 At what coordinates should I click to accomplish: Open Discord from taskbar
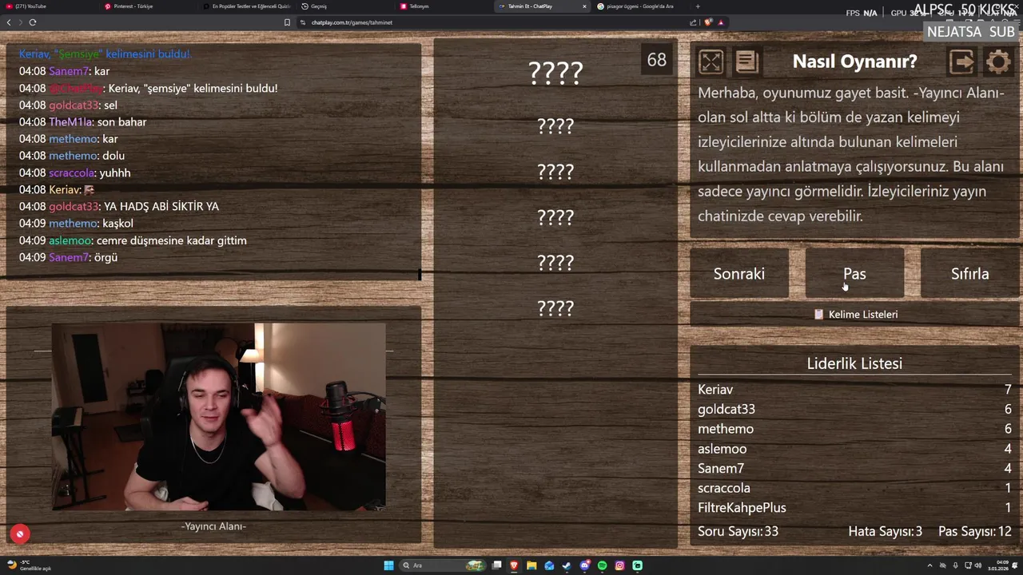point(584,565)
